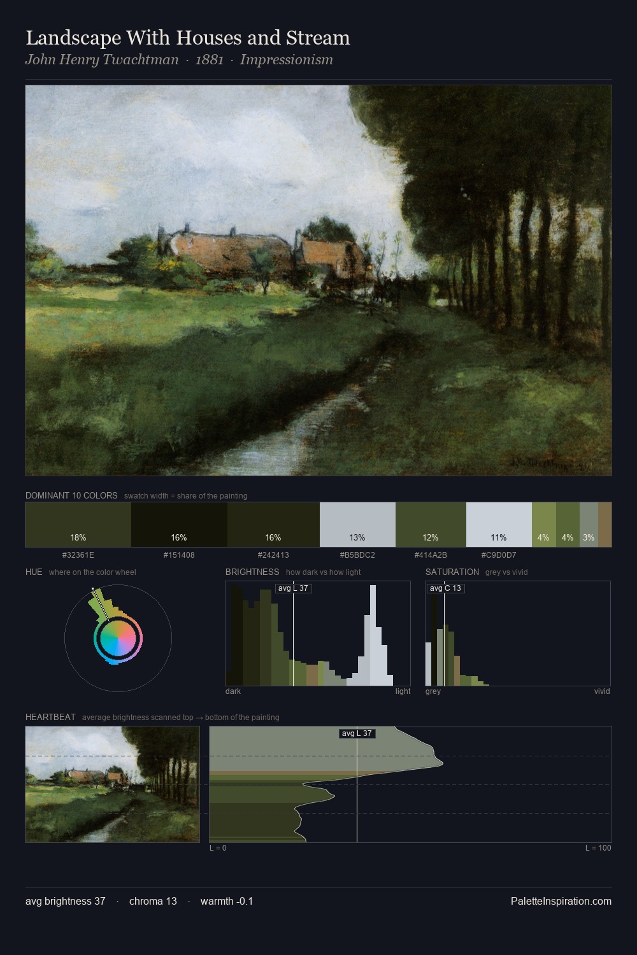Select the 13% grey swatch
The height and width of the screenshot is (955, 637).
[357, 525]
